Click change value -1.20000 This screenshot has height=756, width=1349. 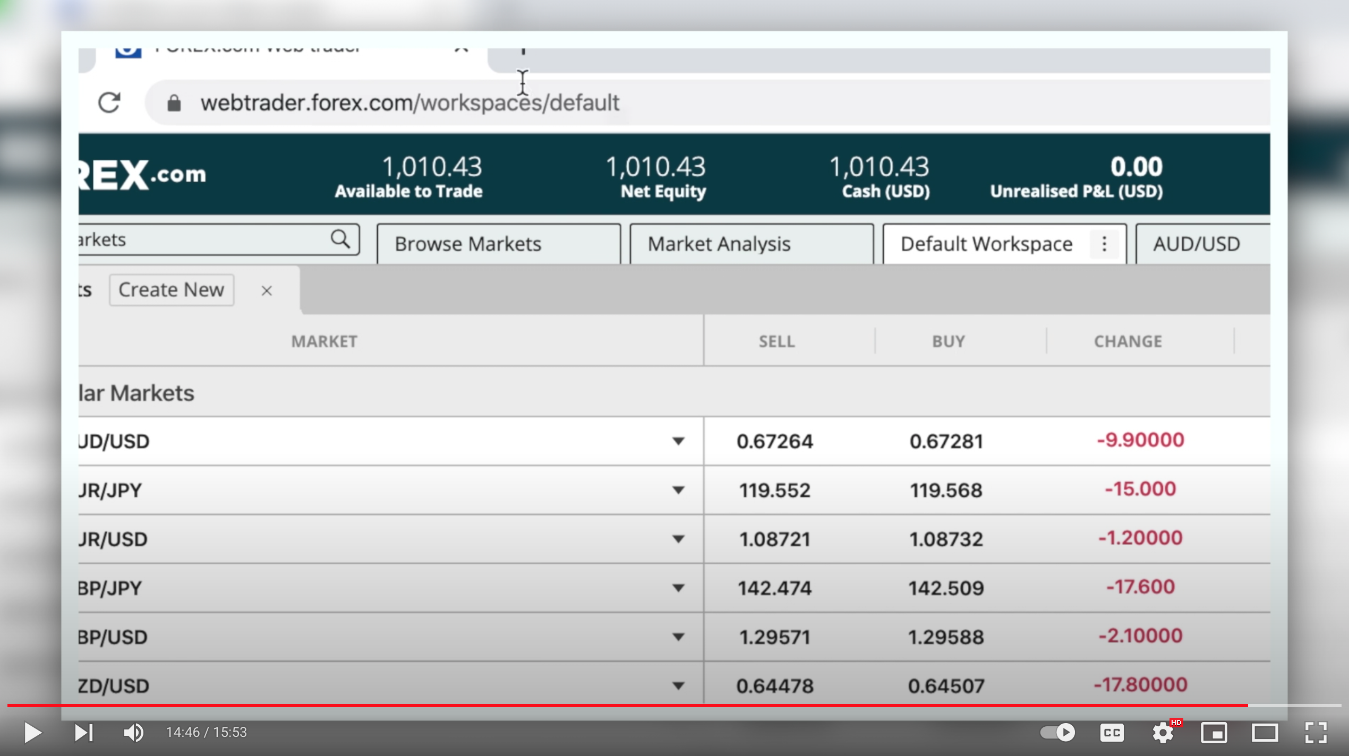pos(1141,538)
